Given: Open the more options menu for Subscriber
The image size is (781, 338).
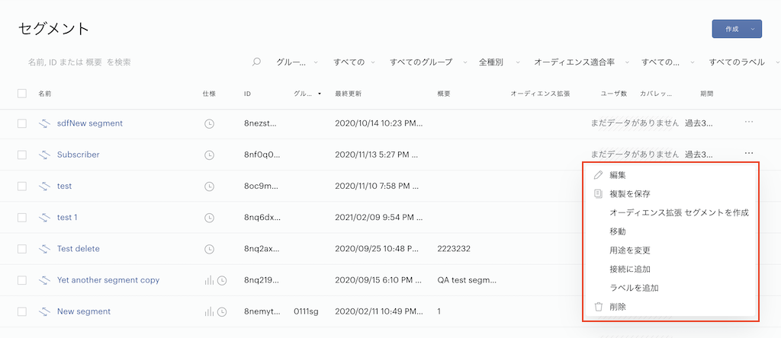Looking at the screenshot, I should point(749,153).
